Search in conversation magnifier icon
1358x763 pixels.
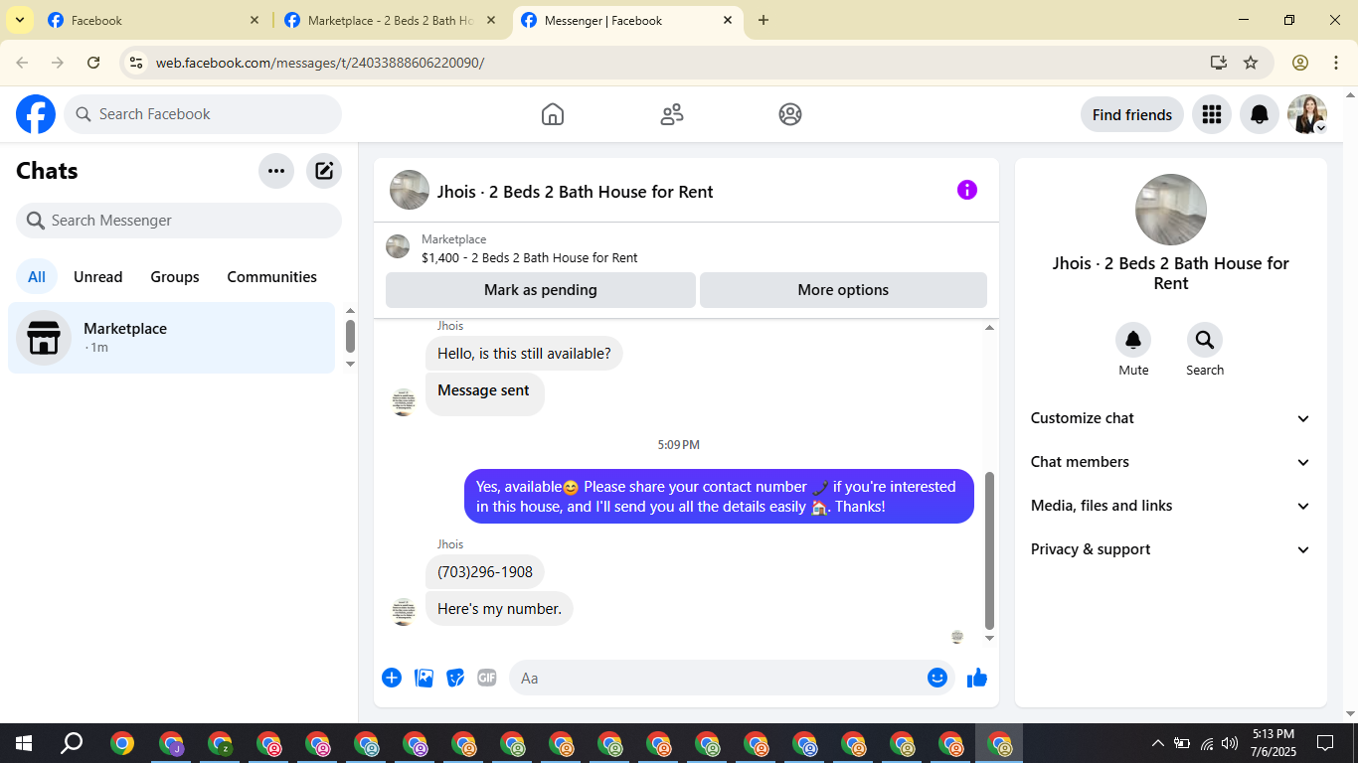(x=1205, y=341)
